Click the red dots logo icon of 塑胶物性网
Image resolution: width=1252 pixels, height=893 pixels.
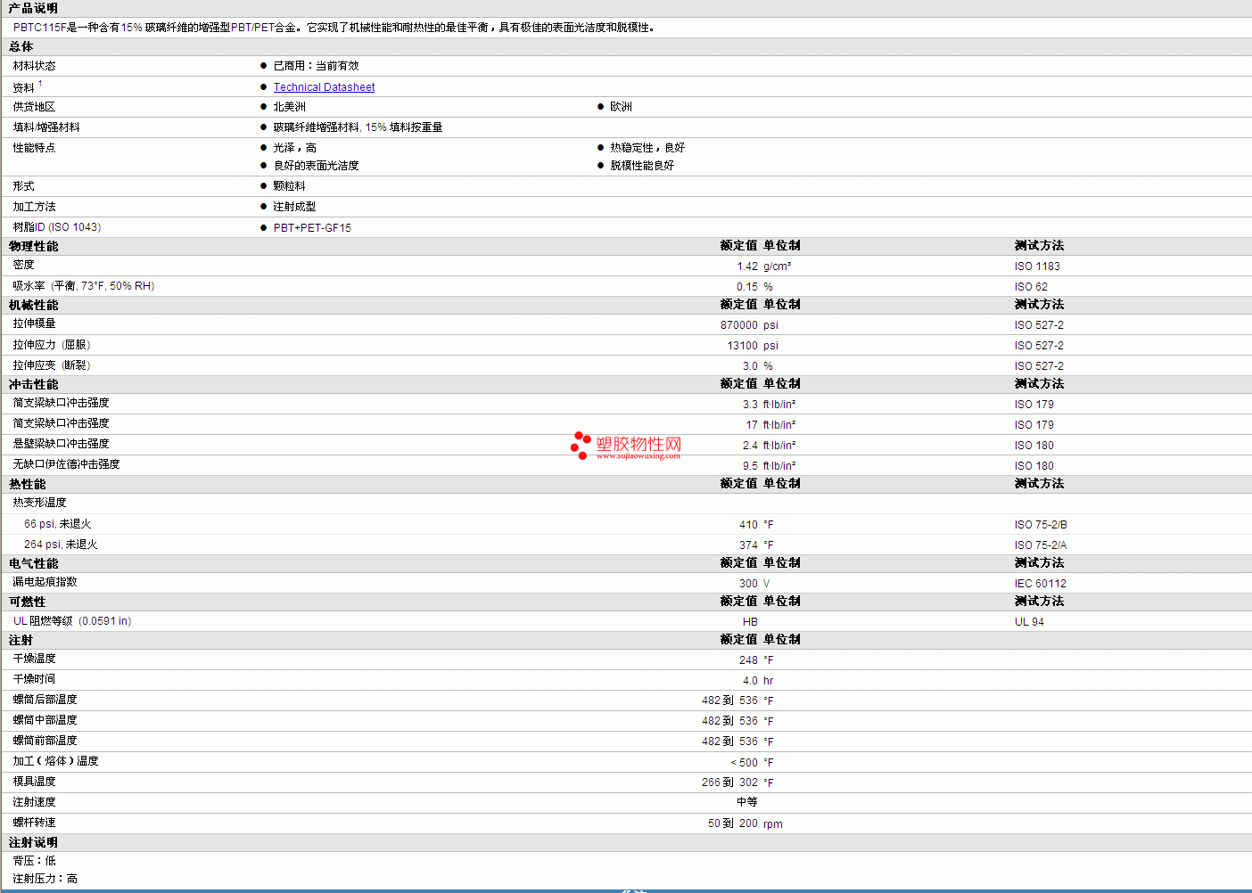581,445
